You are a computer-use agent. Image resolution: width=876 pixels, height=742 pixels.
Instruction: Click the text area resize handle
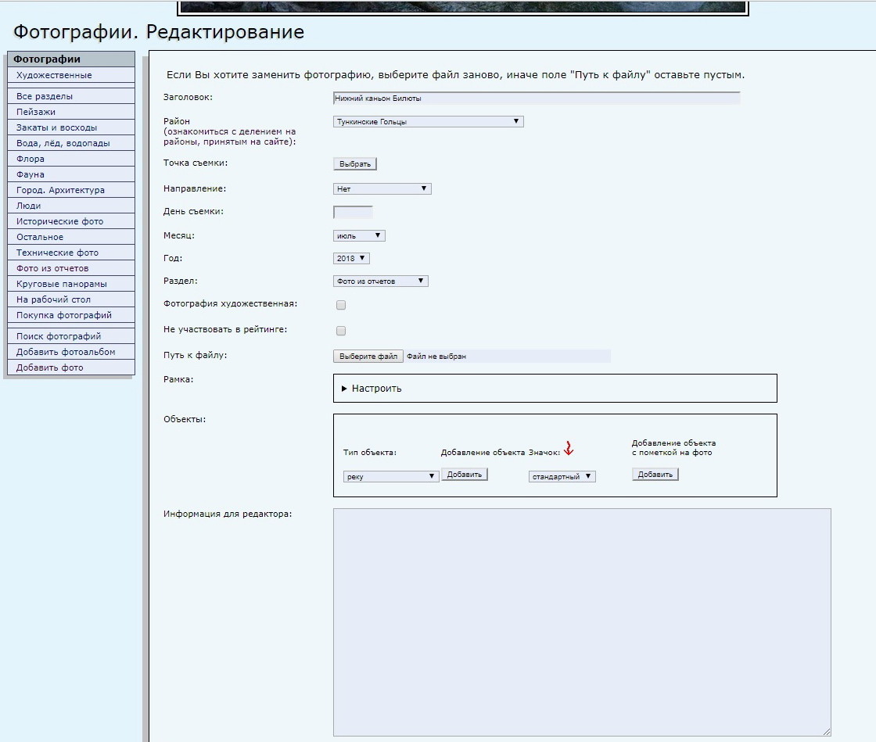pyautogui.click(x=827, y=732)
